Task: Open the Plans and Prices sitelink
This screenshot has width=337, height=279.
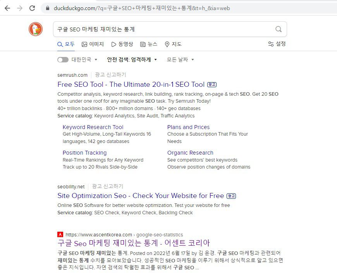Action: click(x=189, y=127)
